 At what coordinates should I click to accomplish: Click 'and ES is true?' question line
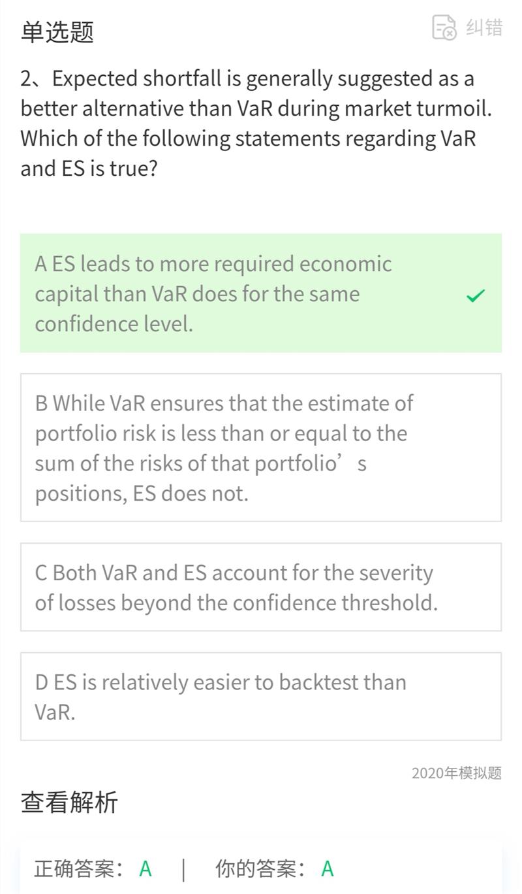(x=89, y=169)
